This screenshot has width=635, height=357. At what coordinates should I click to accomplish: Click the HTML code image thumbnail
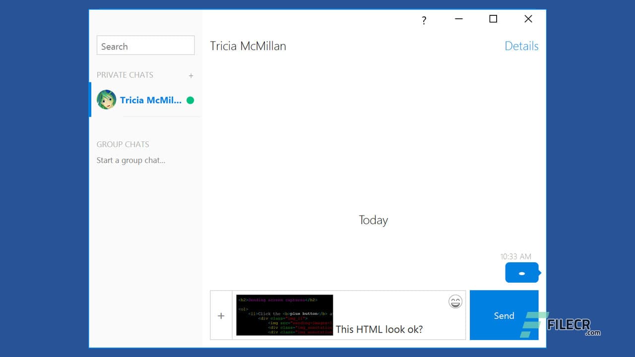[284, 315]
